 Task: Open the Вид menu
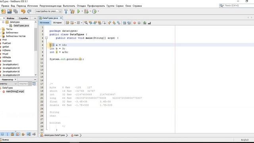(13, 6)
